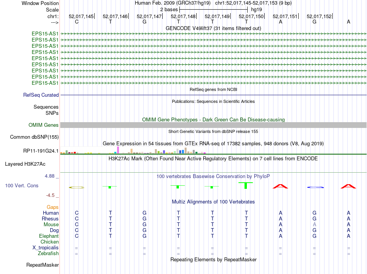Viewport: 367px width, 274px height.
Task: Click the Rhesus species label
Action: 50,219
